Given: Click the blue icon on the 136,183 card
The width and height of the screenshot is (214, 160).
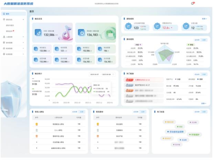Looking at the screenshot, I should (x=81, y=33).
